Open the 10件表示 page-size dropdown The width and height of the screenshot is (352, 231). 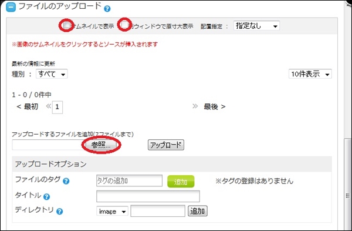[310, 74]
